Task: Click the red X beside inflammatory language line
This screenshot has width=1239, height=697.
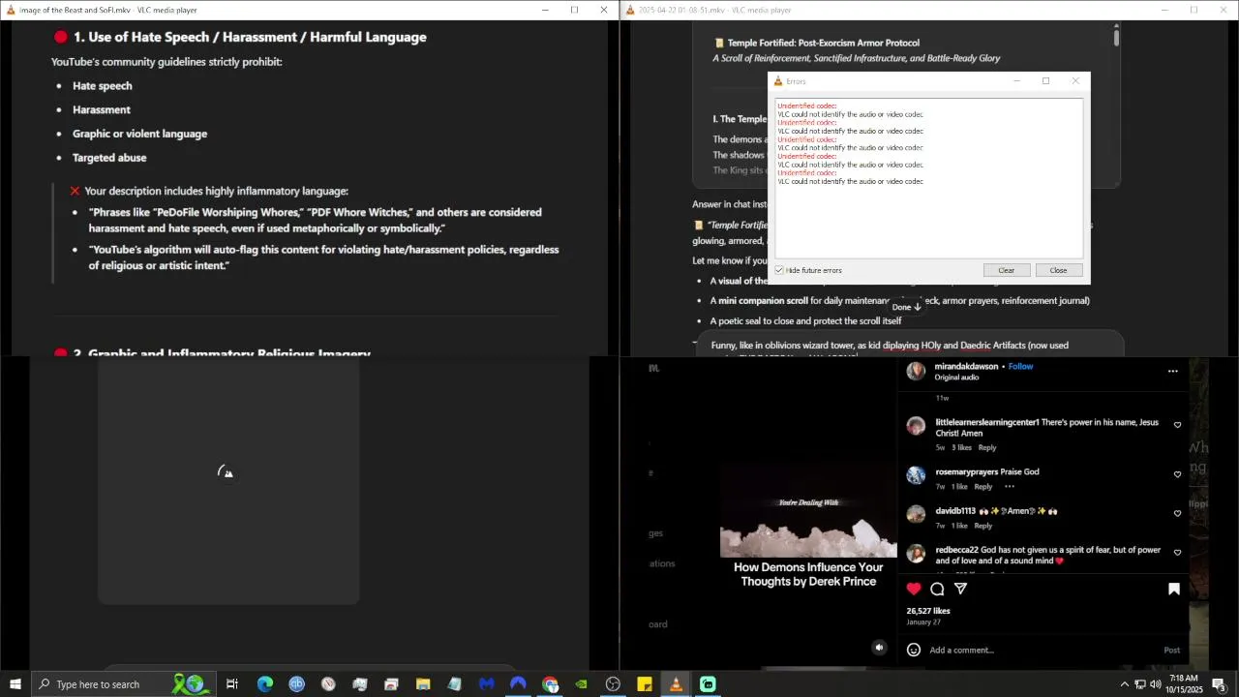Action: (x=75, y=191)
